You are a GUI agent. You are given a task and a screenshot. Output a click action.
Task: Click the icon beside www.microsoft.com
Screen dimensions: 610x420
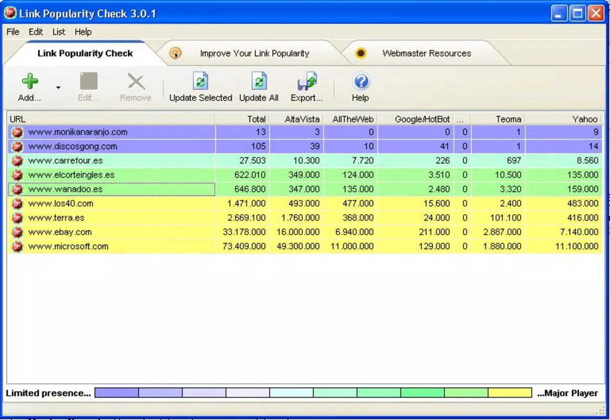[17, 247]
